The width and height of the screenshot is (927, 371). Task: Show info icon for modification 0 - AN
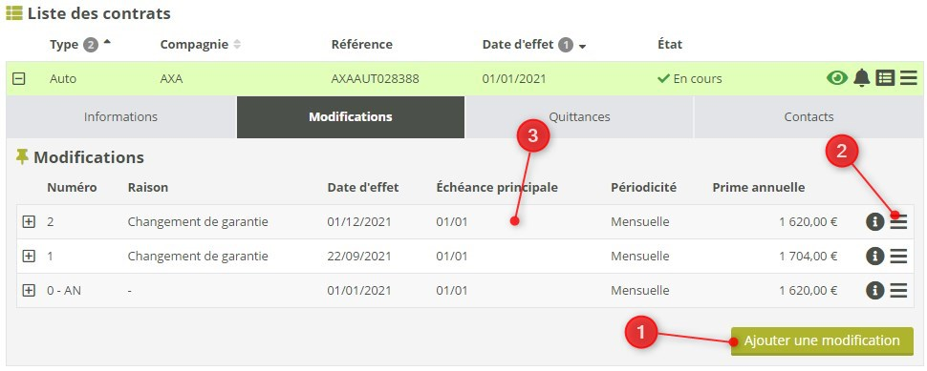point(875,290)
